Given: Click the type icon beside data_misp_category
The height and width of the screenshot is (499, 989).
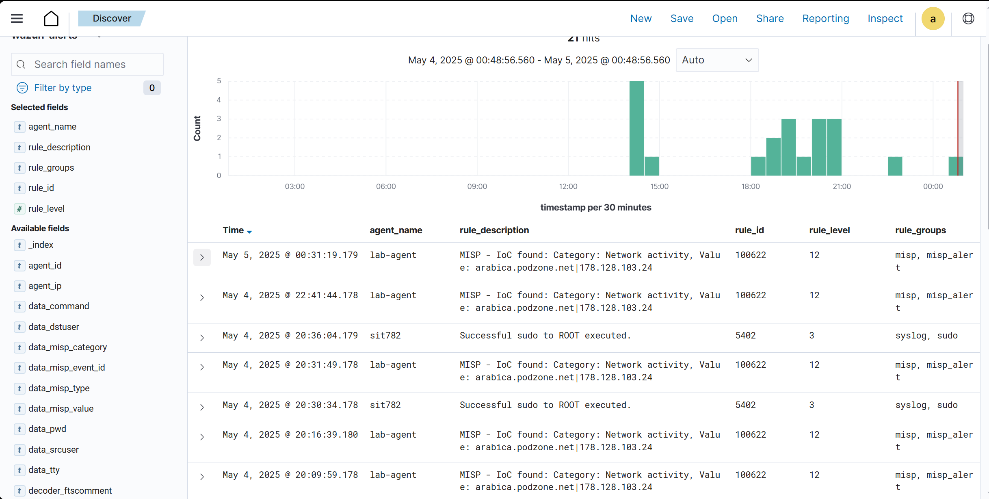Looking at the screenshot, I should (19, 347).
